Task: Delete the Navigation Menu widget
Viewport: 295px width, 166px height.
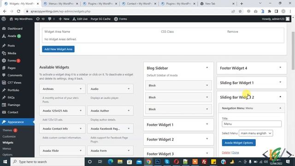Action: point(226,153)
